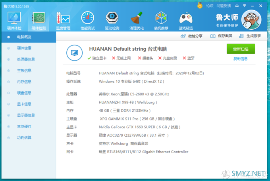Screen dimensions: 270x181
Task: Click the gold medal icon in title bar
Action: click(200, 6)
